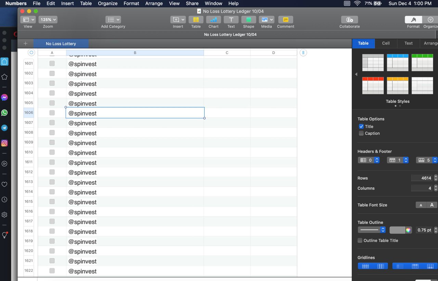Image resolution: width=438 pixels, height=281 pixels.
Task: Select the No Loss Lottery sheet tab
Action: click(x=61, y=43)
